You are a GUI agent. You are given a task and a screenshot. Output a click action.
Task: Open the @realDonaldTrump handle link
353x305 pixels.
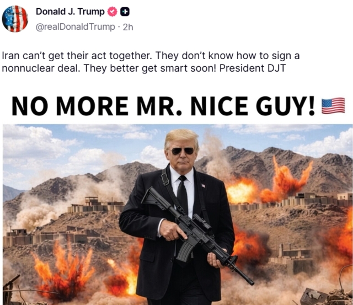tap(75, 27)
